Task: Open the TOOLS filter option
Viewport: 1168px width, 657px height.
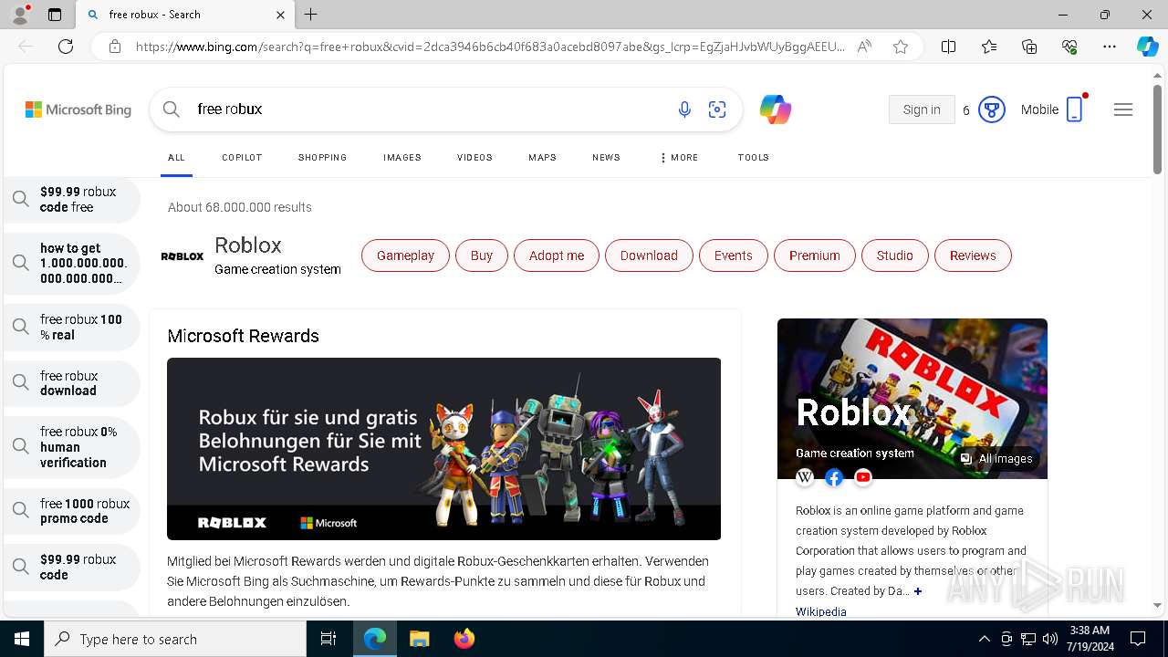Action: (754, 158)
